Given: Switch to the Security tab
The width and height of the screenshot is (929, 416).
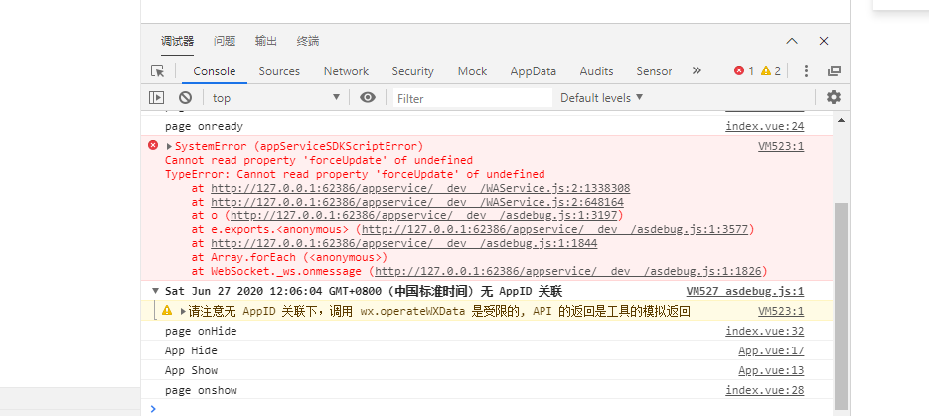Looking at the screenshot, I should (x=413, y=71).
